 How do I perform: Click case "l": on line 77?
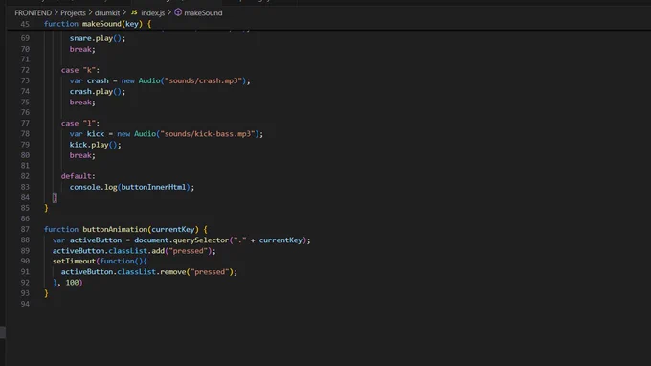point(80,123)
